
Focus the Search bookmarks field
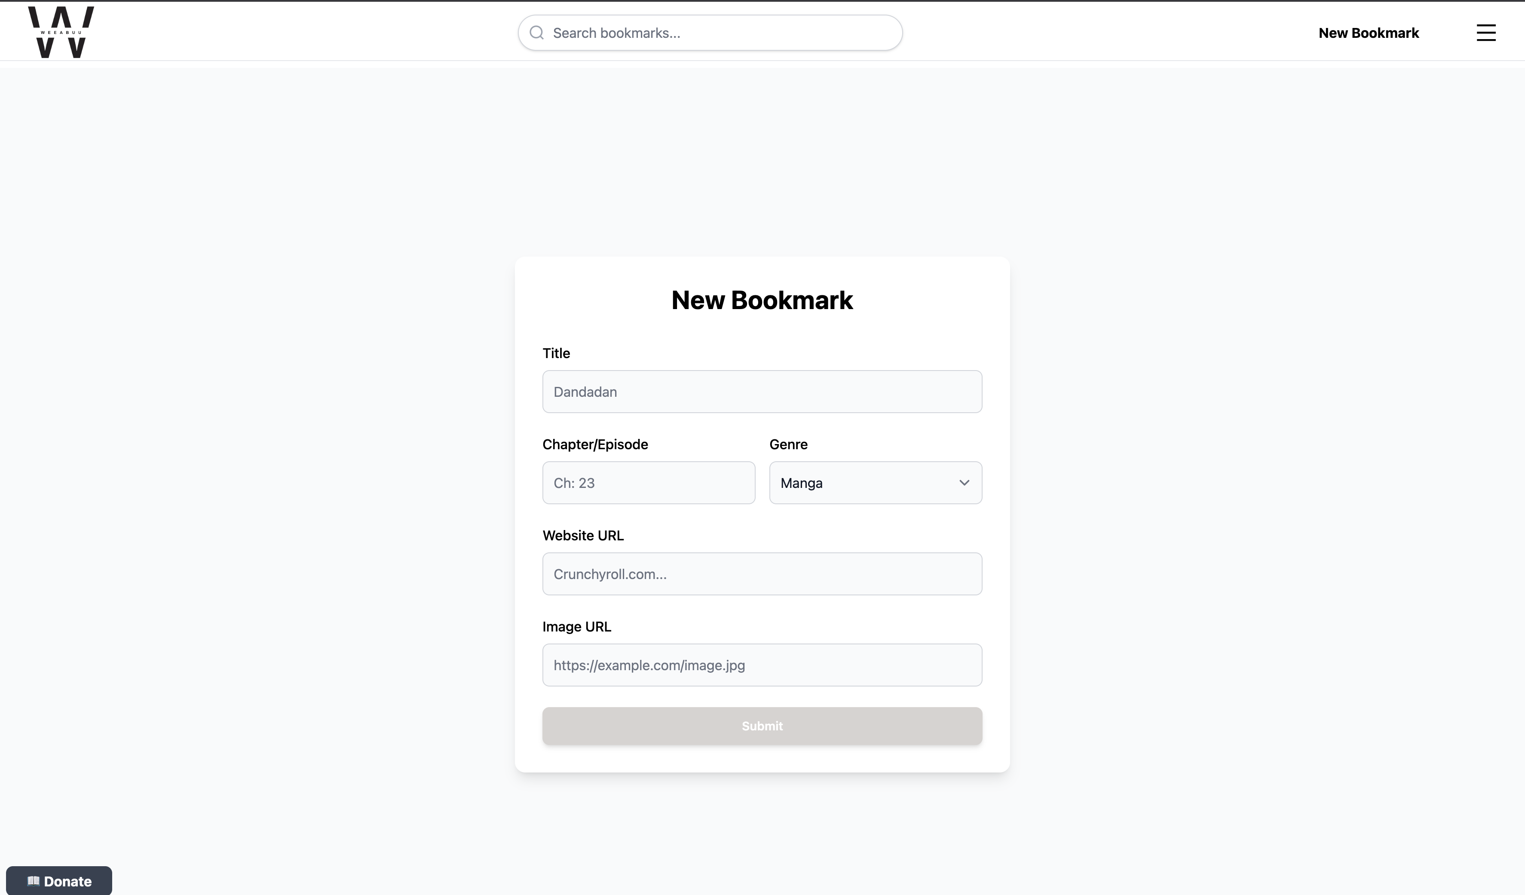coord(710,33)
